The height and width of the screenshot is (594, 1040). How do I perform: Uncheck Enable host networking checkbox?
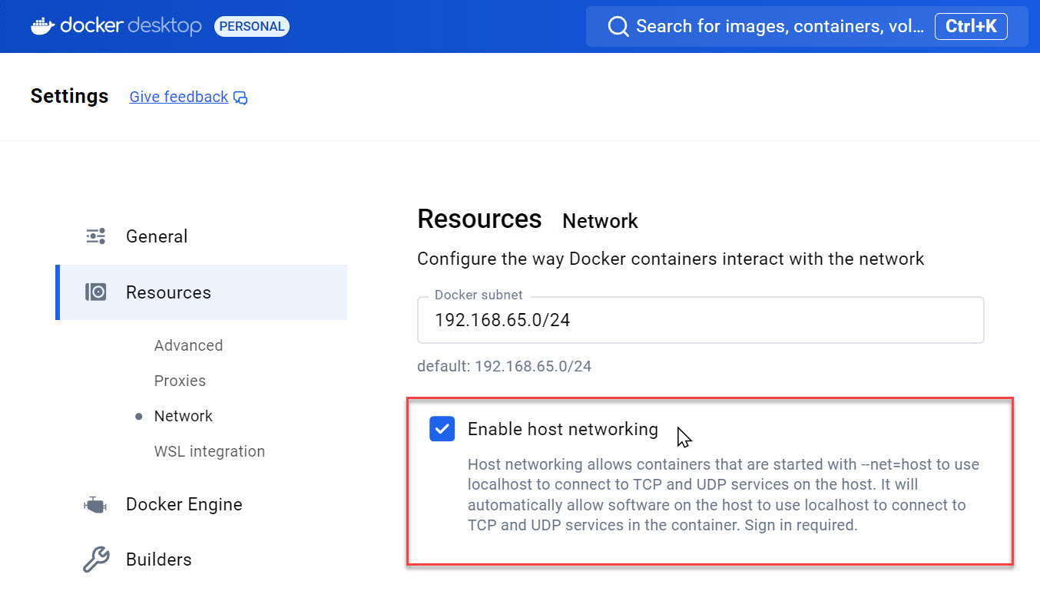pyautogui.click(x=442, y=429)
